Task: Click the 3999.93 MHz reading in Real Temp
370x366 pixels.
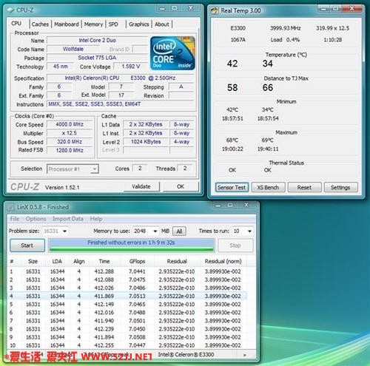Action: [x=286, y=28]
